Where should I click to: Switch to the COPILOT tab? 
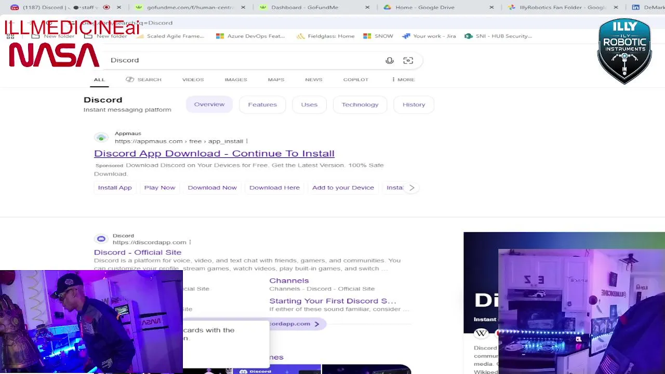(356, 79)
